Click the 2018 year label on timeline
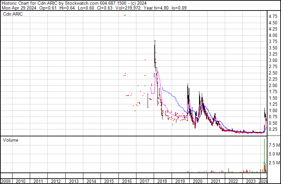 point(162,181)
